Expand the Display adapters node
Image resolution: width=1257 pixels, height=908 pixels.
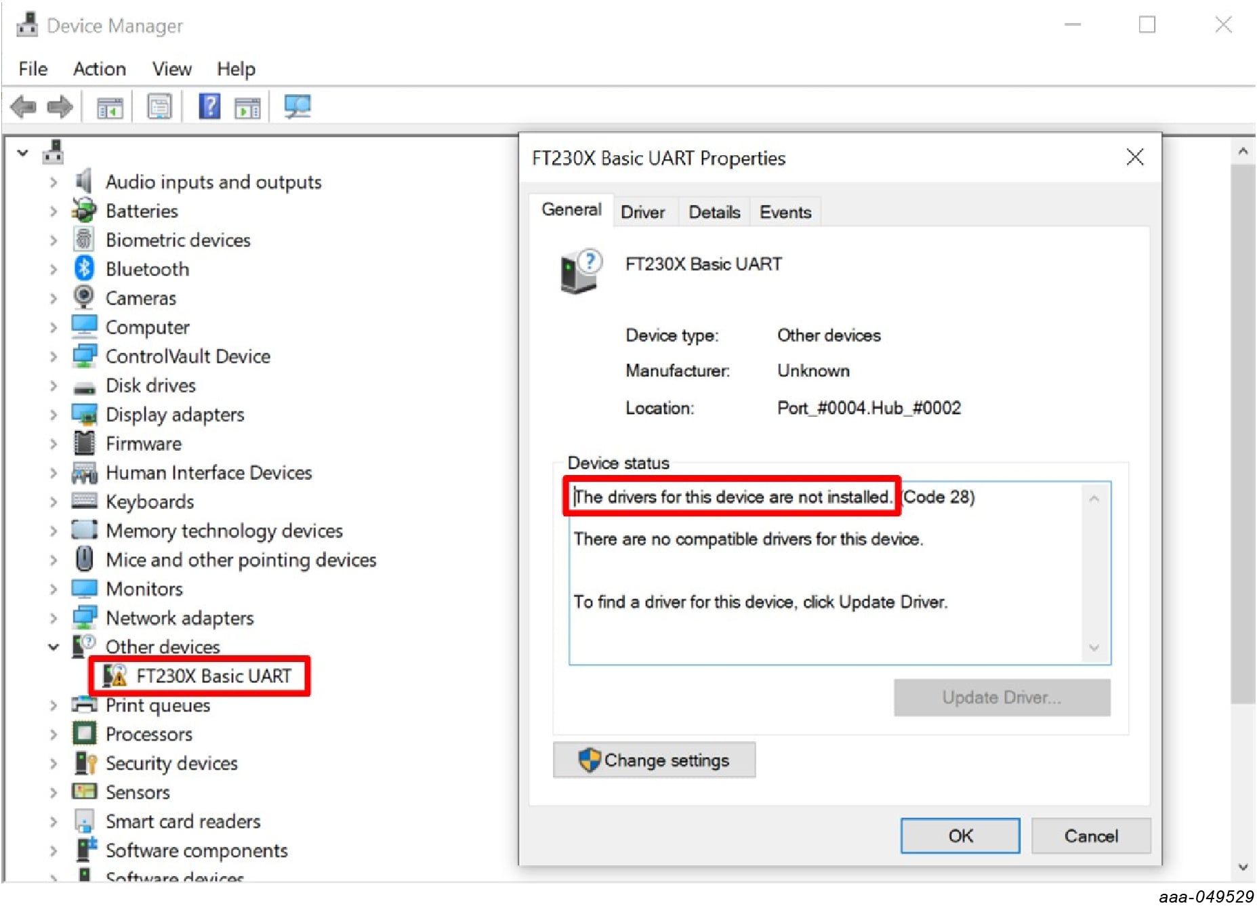pos(54,415)
